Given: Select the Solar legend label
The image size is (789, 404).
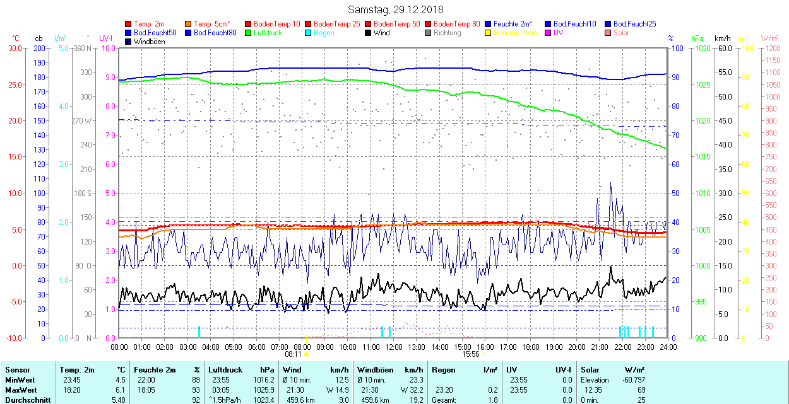Looking at the screenshot, I should [621, 33].
